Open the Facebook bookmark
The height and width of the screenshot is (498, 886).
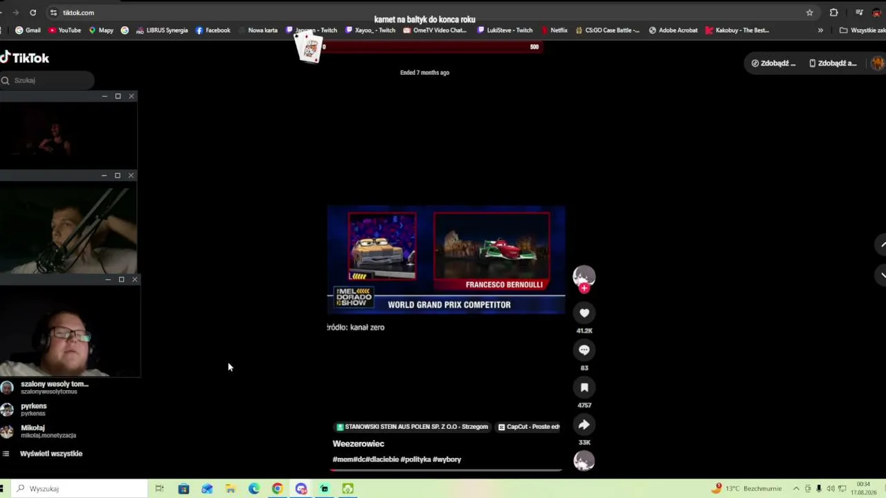pyautogui.click(x=213, y=30)
